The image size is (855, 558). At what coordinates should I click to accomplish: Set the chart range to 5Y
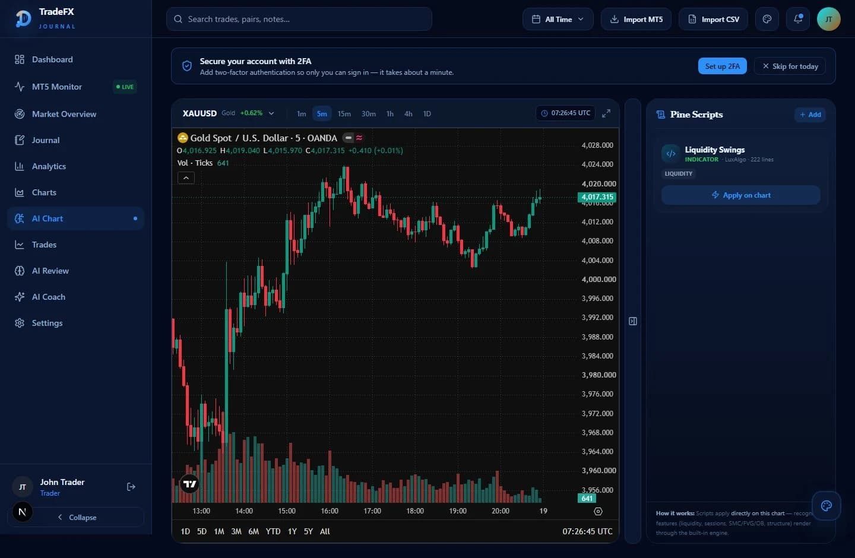coord(308,531)
